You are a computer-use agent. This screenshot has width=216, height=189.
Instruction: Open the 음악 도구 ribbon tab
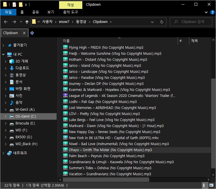click(71, 12)
